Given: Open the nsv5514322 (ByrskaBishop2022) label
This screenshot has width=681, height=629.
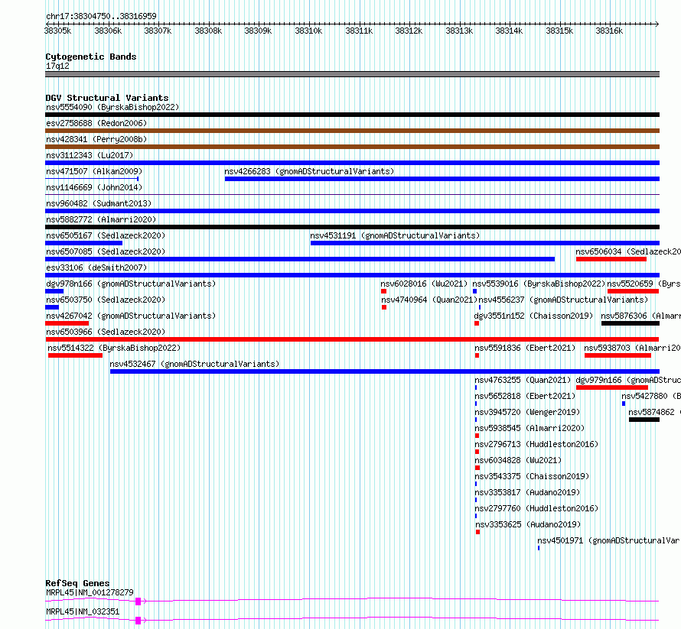Looking at the screenshot, I should [x=114, y=348].
